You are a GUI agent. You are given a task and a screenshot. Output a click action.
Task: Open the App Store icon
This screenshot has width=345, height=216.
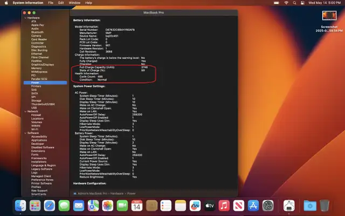click(x=253, y=206)
